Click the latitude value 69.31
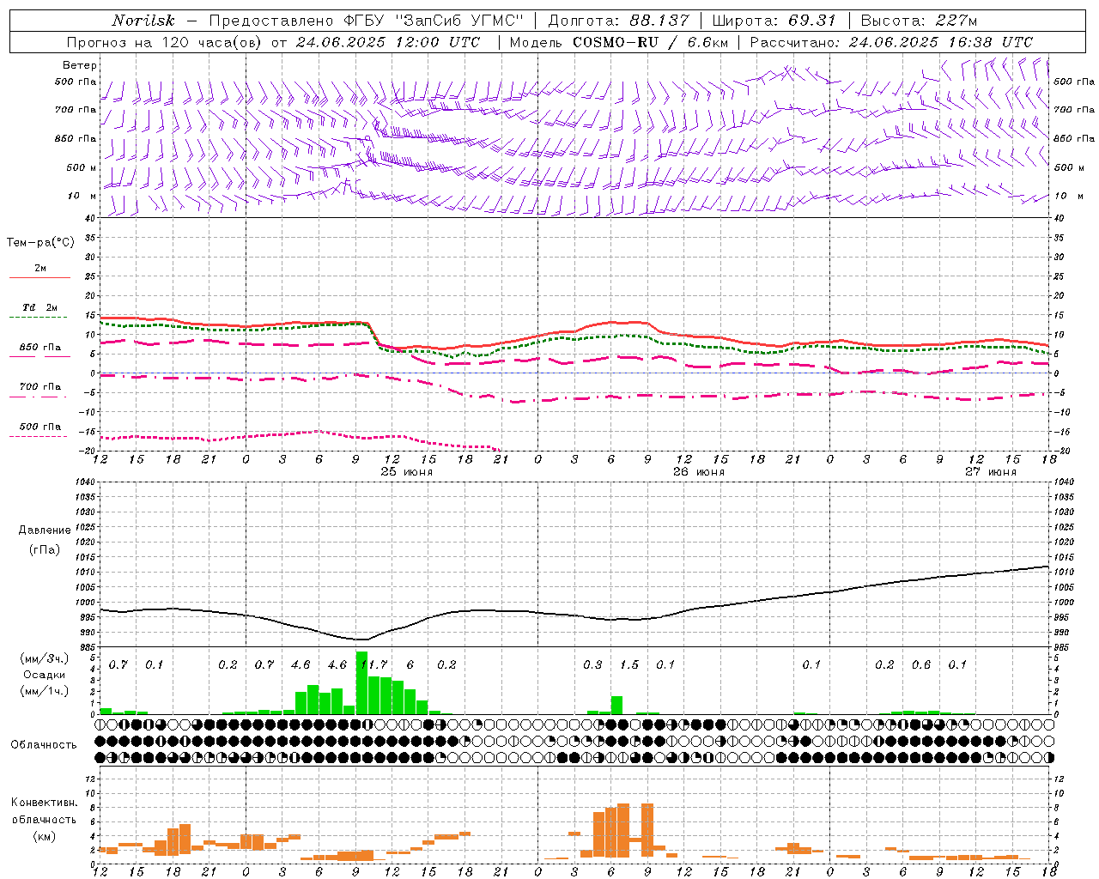This screenshot has width=1099, height=879. (x=812, y=21)
